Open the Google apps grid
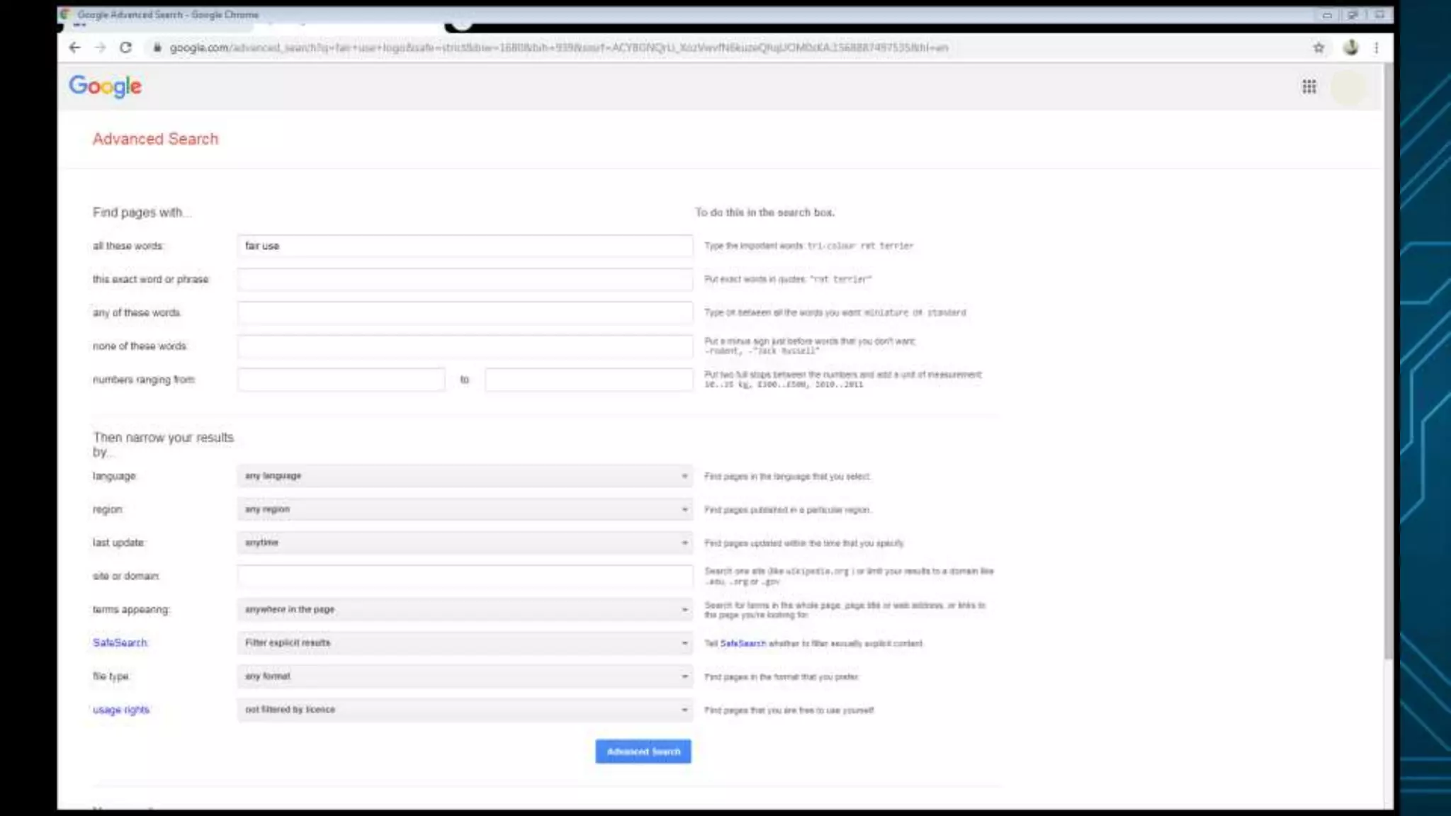This screenshot has width=1451, height=816. tap(1309, 86)
